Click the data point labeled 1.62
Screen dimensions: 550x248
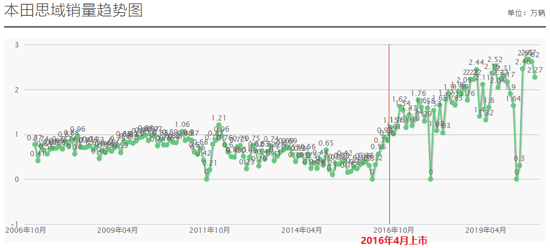point(400,106)
